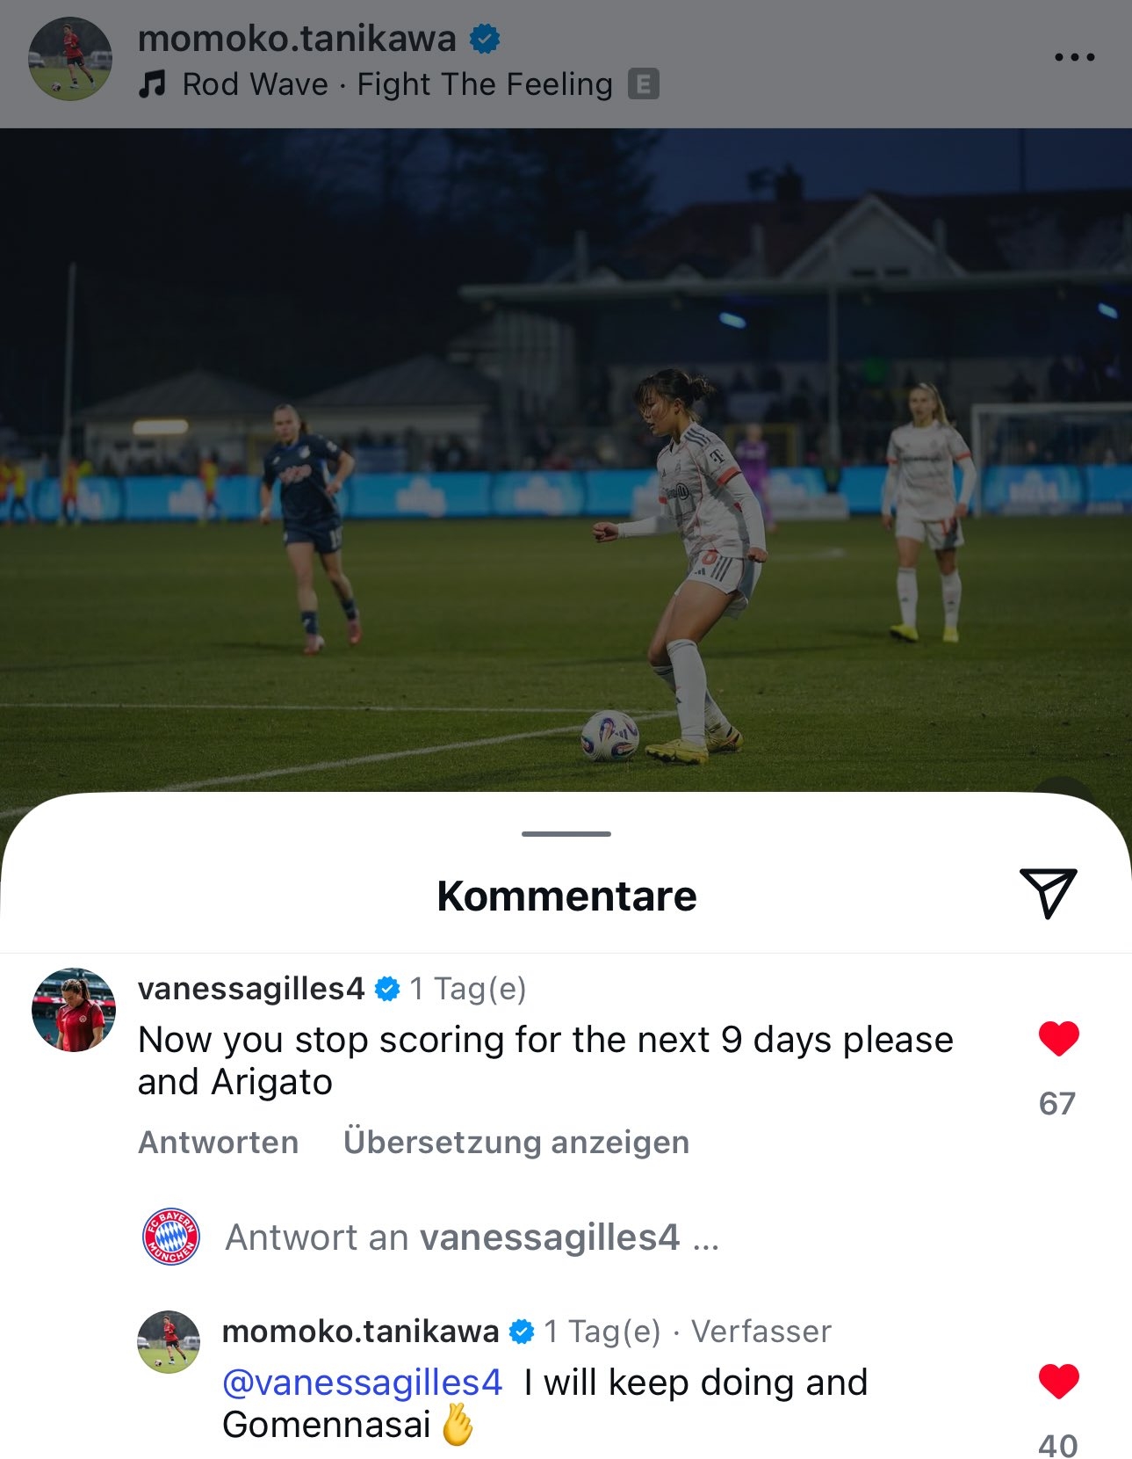Open momoko.tanikawa avatar beside reply
The image size is (1132, 1459).
(169, 1342)
